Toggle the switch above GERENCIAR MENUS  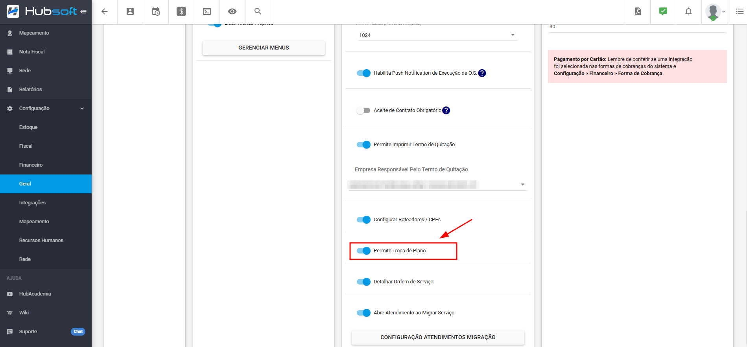214,25
